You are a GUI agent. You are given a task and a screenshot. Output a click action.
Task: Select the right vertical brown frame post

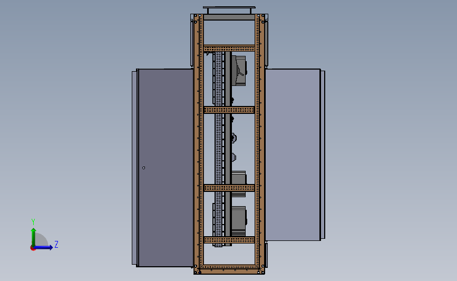tap(260, 143)
